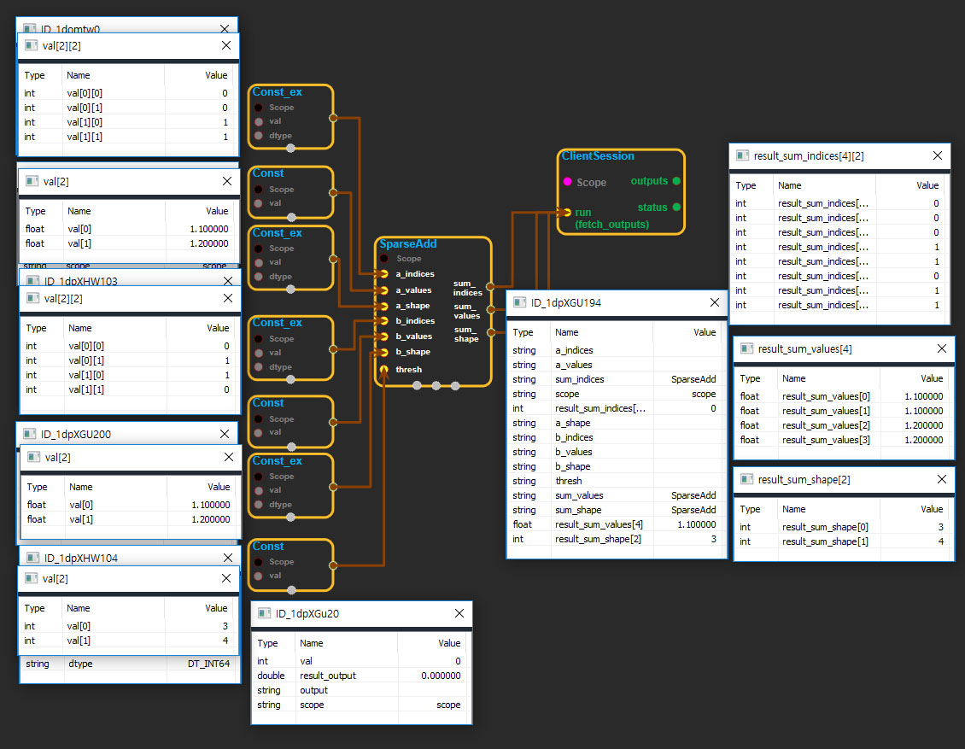The height and width of the screenshot is (749, 965).
Task: Select the result_sum_values[2] row
Action: pos(841,425)
